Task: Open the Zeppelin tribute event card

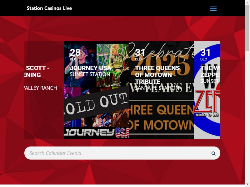Action: [207, 90]
